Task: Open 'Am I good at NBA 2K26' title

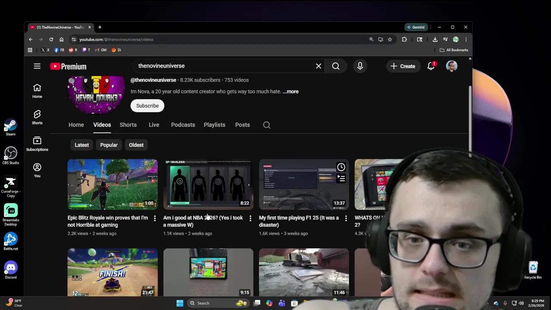Action: point(203,221)
